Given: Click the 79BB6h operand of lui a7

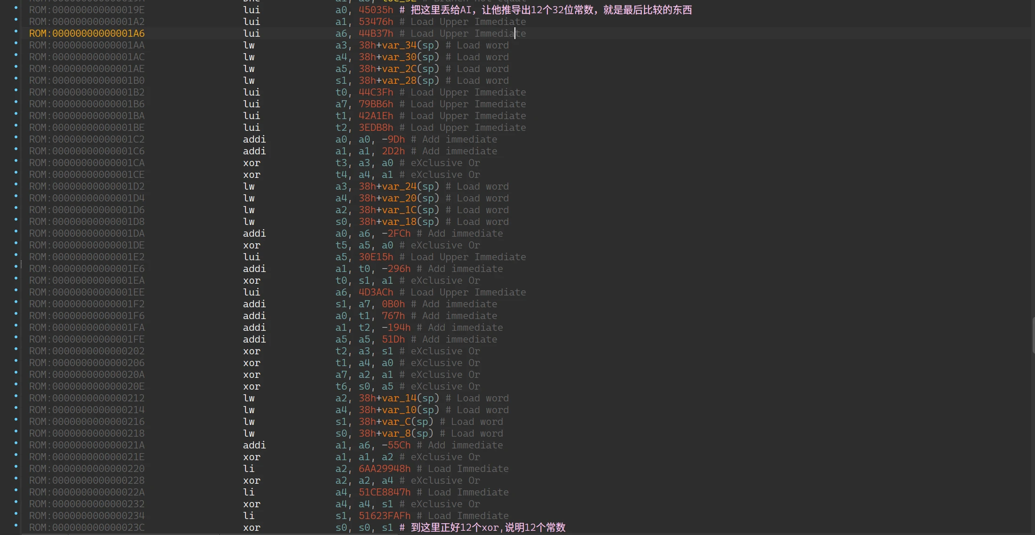Looking at the screenshot, I should [376, 104].
